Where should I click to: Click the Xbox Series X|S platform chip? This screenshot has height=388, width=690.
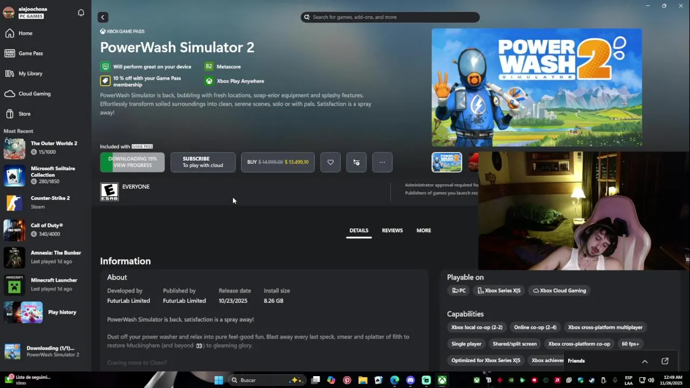pyautogui.click(x=499, y=290)
